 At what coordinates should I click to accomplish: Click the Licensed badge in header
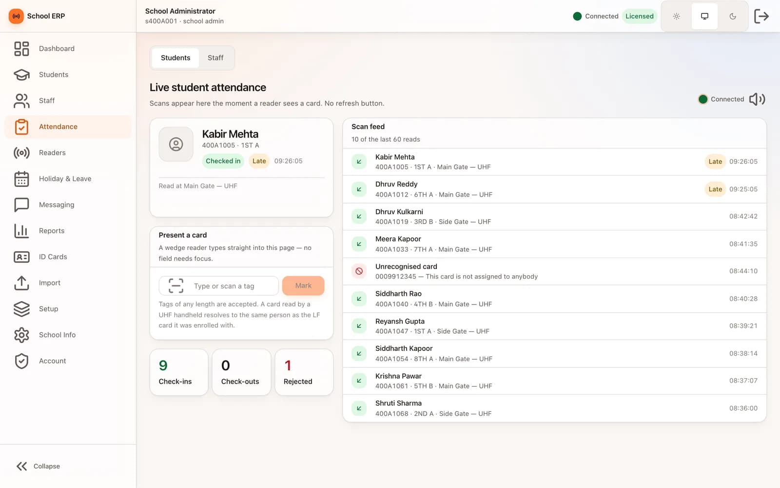[640, 16]
